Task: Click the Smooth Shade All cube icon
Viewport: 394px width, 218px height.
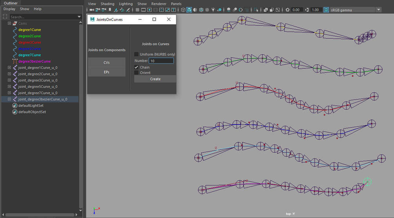Action: (189, 10)
